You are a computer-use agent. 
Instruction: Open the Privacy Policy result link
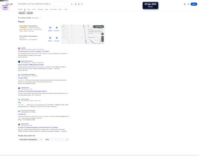pyautogui.click(x=23, y=78)
